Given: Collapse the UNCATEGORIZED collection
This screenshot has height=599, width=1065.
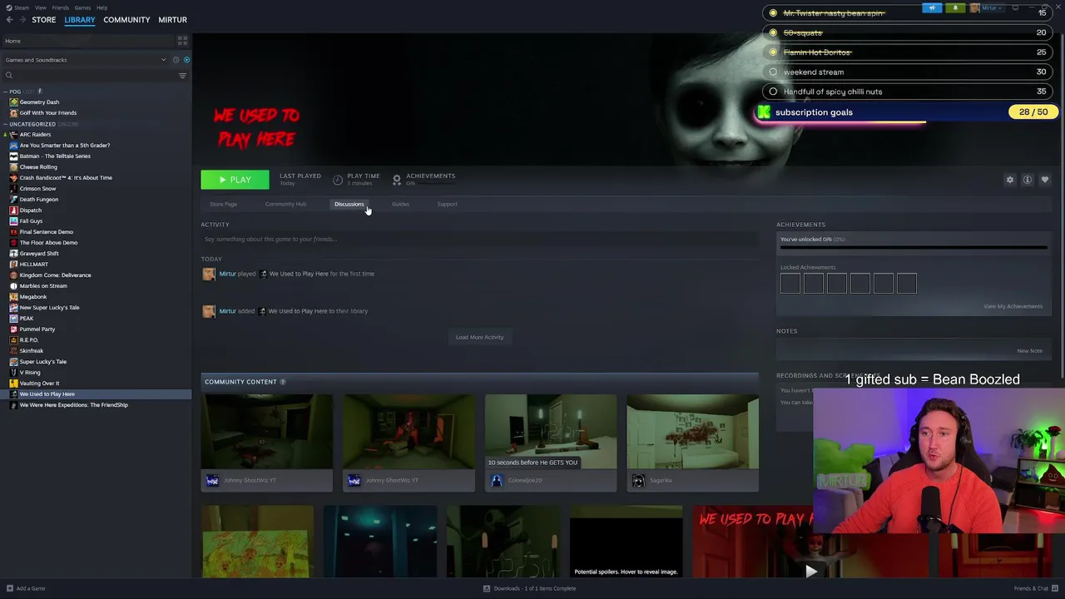Looking at the screenshot, I should [x=5, y=124].
